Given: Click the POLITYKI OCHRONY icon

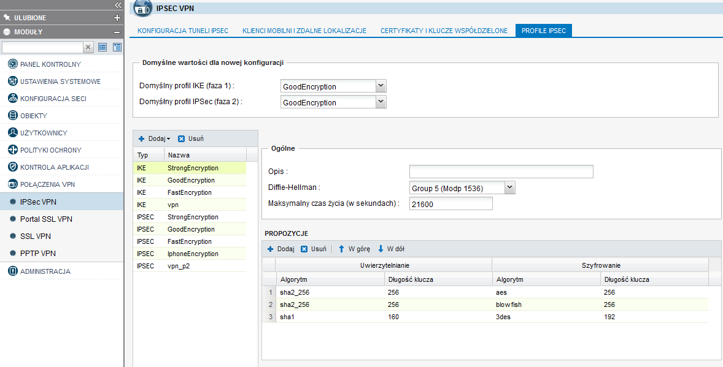Looking at the screenshot, I should tap(12, 149).
